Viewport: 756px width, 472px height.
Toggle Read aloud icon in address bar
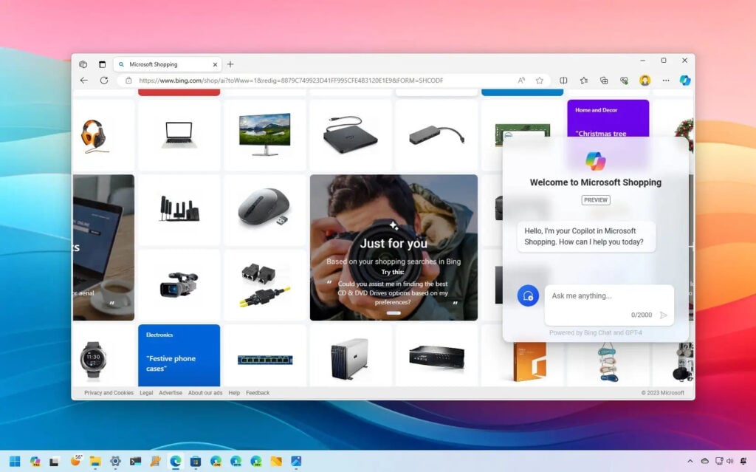[521, 81]
